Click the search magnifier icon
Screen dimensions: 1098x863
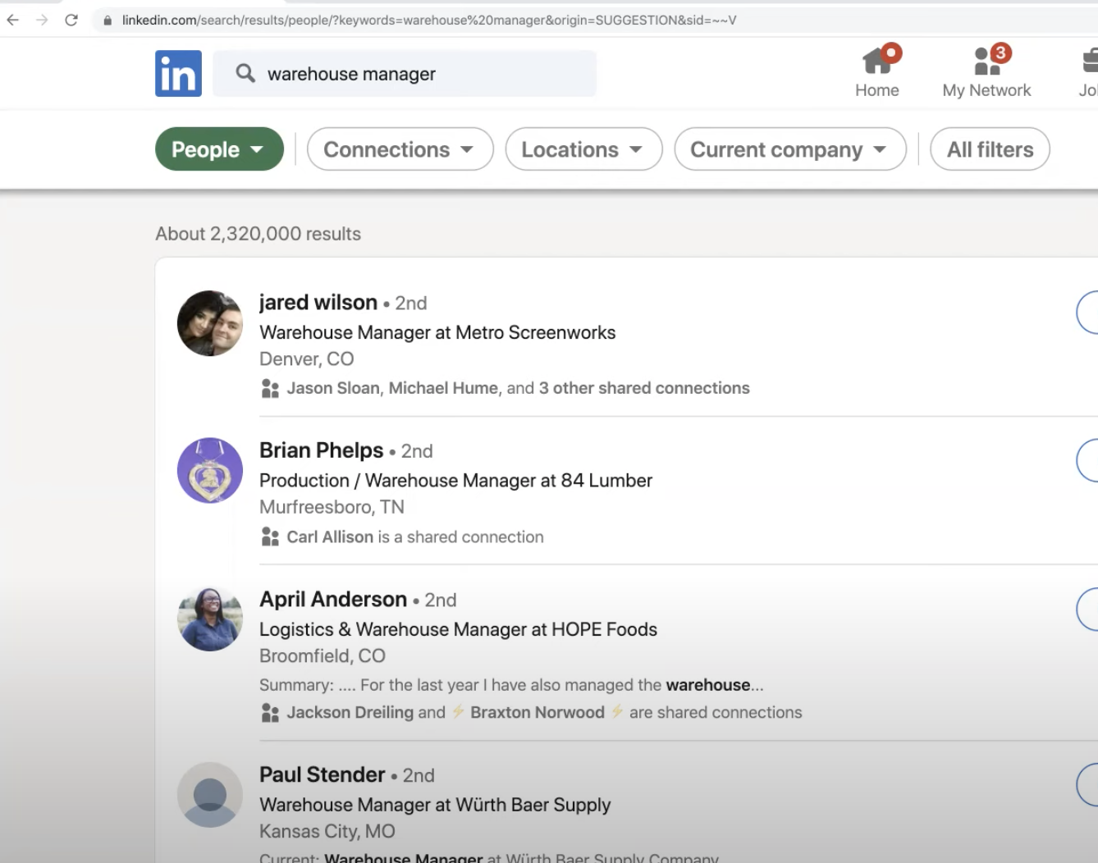[x=245, y=74]
